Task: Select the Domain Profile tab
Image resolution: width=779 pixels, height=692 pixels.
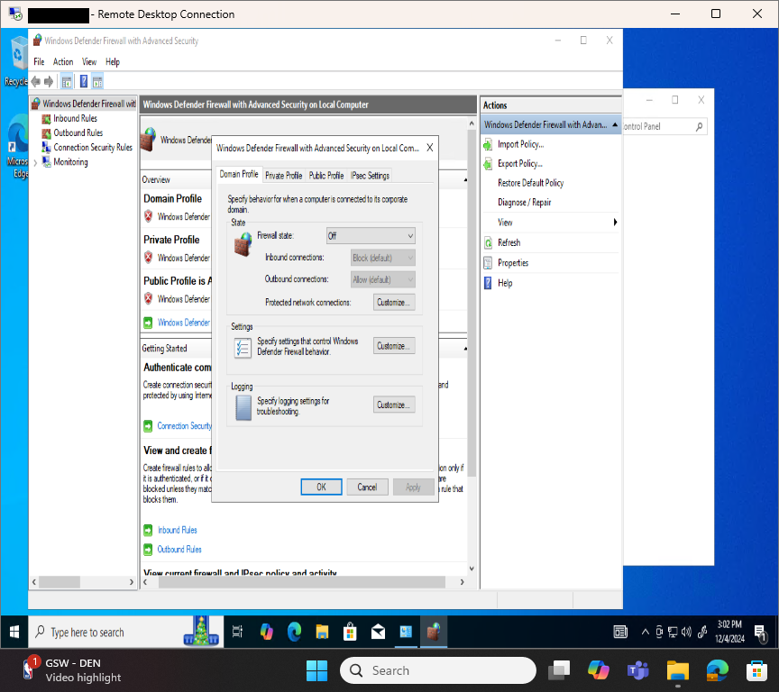Action: 239,174
